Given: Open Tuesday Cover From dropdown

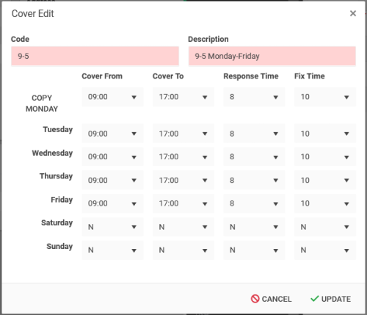Looking at the screenshot, I should click(x=112, y=134).
